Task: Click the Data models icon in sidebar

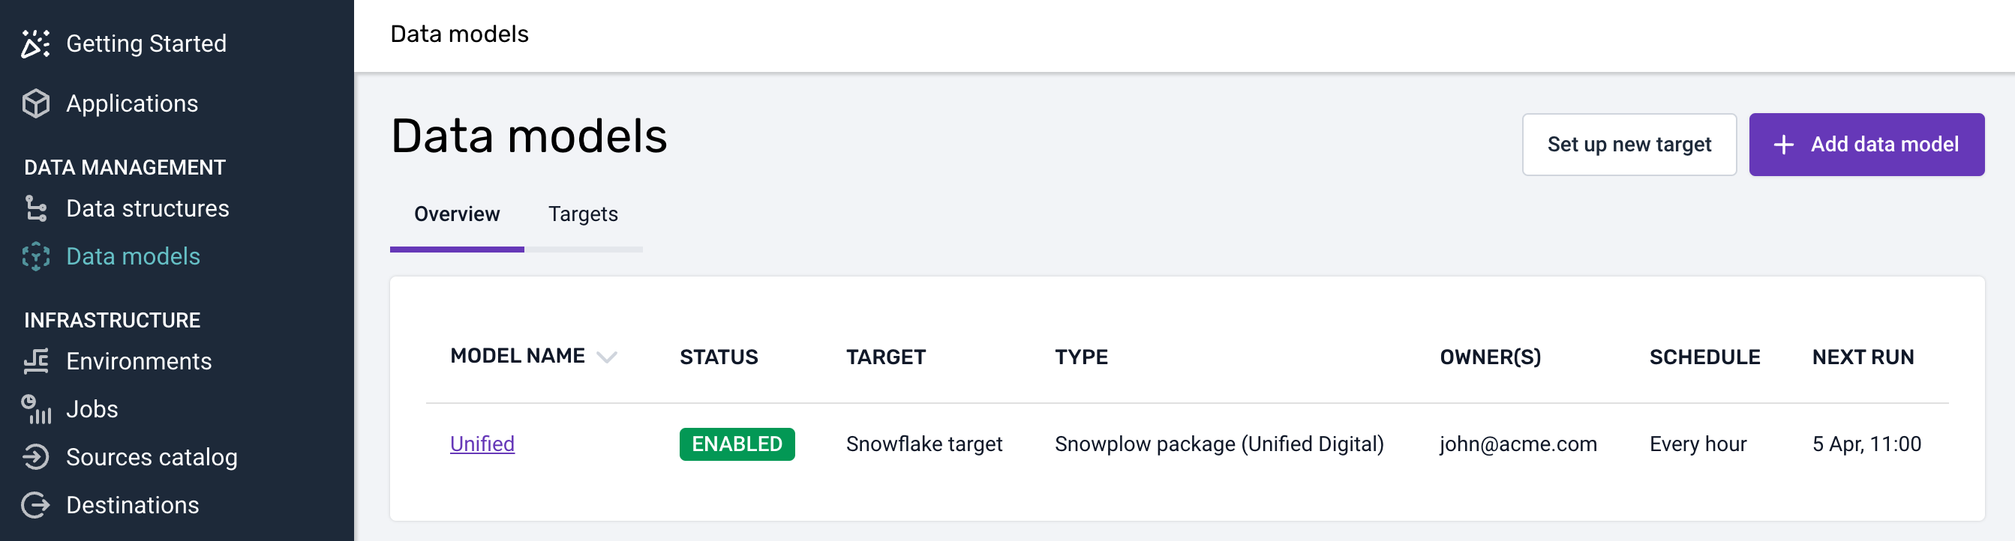Action: click(35, 256)
